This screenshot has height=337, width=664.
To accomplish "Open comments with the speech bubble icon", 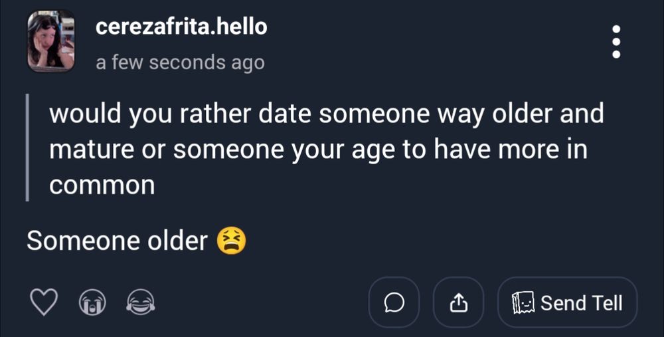I will [394, 303].
